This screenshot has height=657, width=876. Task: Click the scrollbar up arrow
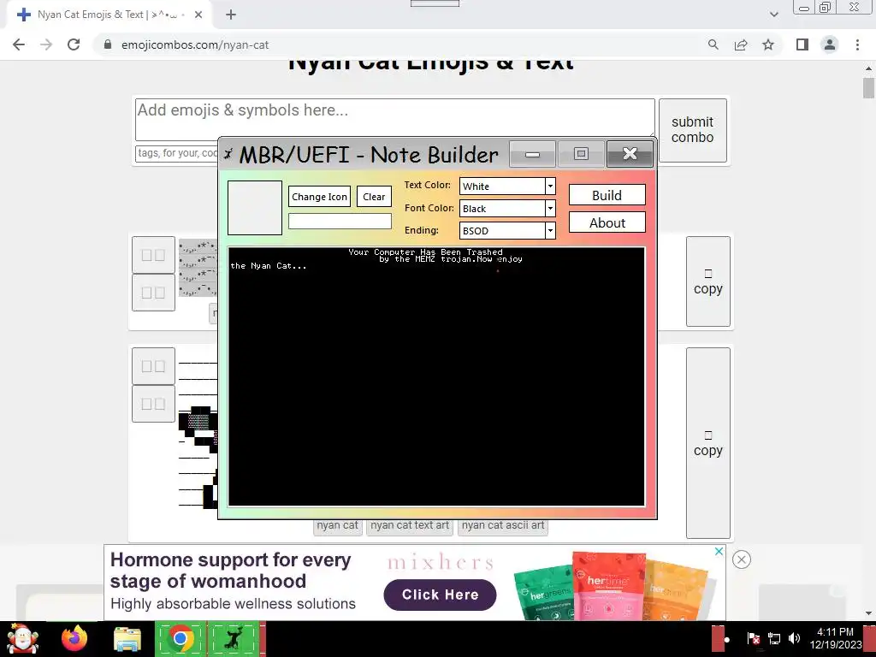(x=868, y=68)
